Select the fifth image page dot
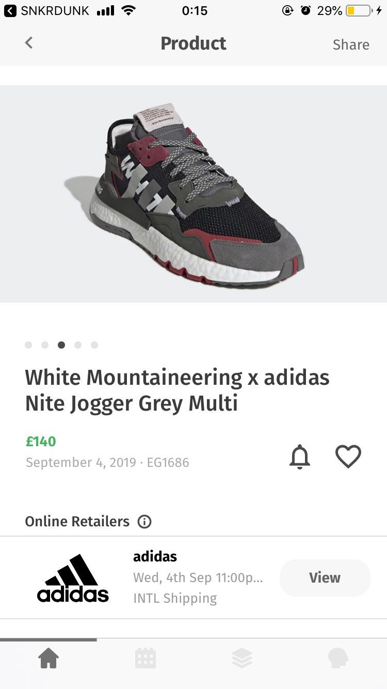The height and width of the screenshot is (689, 387). click(94, 345)
